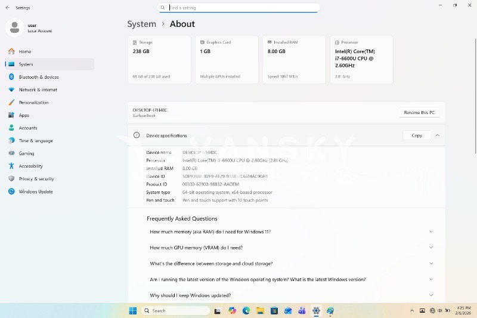This screenshot has width=477, height=318.
Task: Click the taskbar Search box
Action: 176,311
